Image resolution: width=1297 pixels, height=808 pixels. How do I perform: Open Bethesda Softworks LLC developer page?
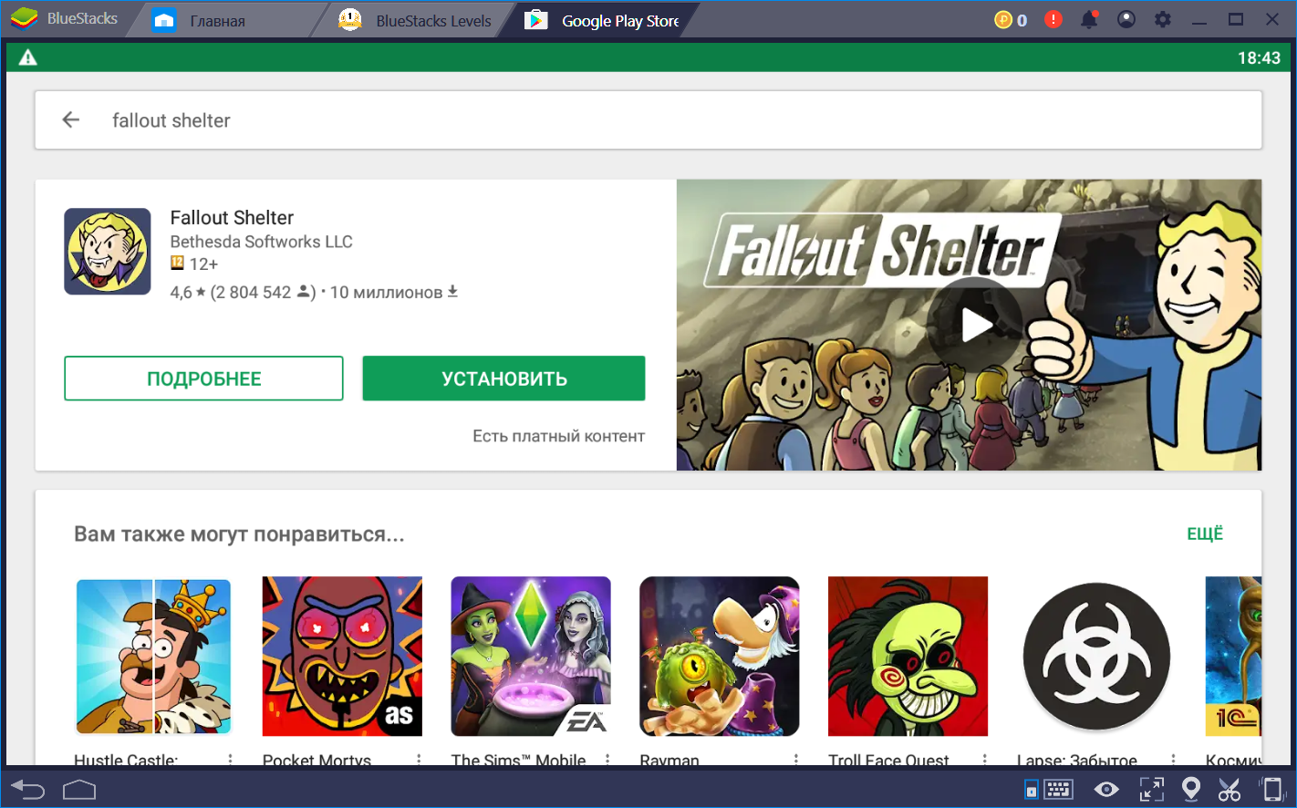tap(261, 242)
